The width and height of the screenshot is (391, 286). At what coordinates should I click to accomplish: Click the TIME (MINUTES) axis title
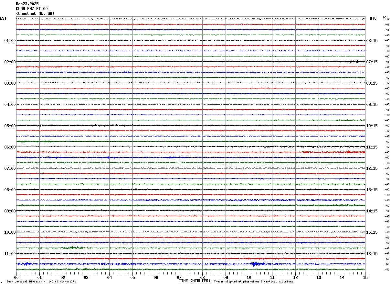coord(195,281)
